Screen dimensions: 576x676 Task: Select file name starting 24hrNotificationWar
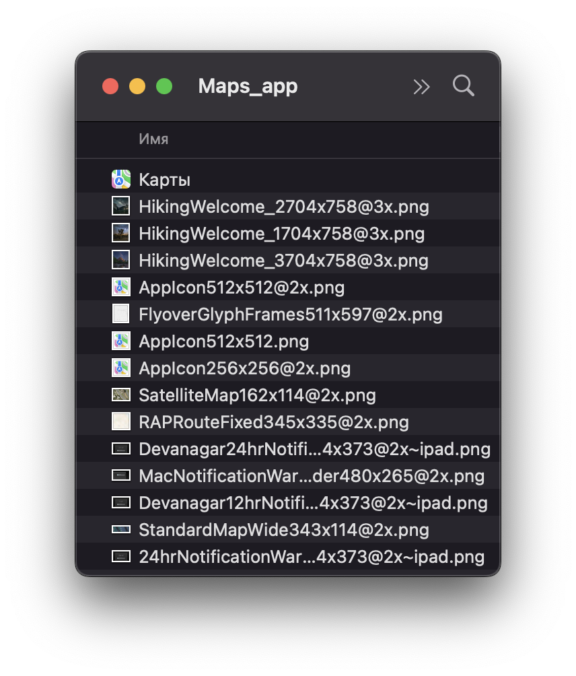[312, 557]
